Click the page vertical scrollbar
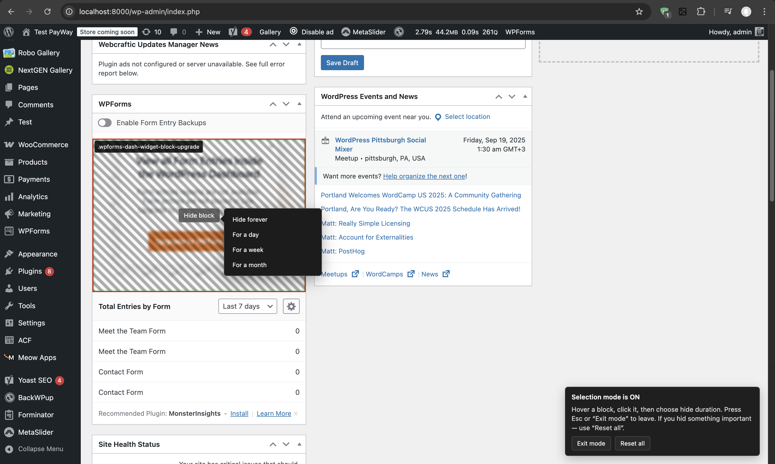775x464 pixels. click(x=771, y=136)
